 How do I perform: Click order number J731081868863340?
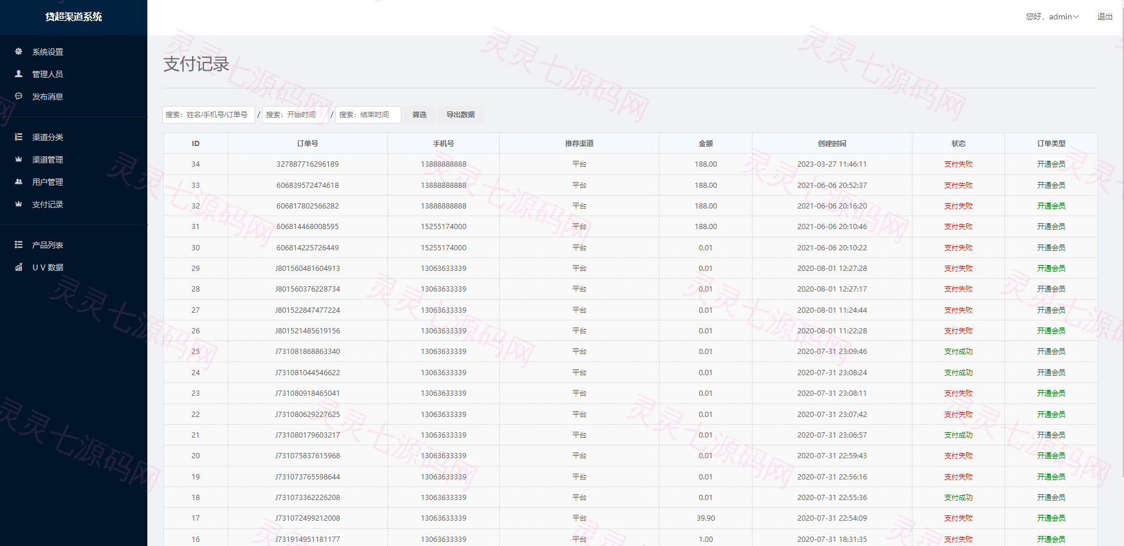point(308,352)
